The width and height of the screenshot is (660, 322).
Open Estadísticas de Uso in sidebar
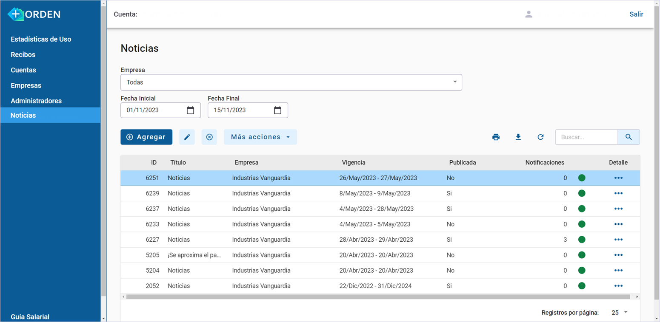41,39
